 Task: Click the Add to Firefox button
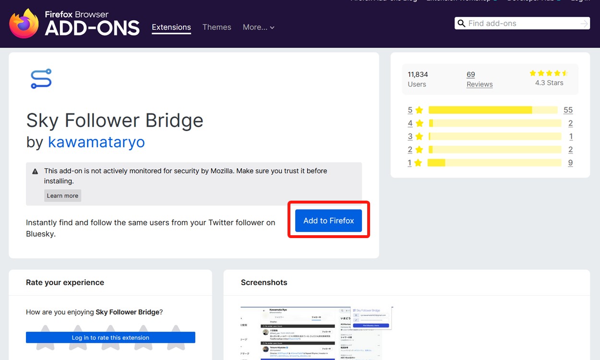point(328,220)
